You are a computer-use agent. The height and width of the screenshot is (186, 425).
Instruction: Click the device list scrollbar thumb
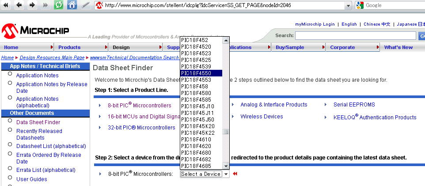tap(225, 132)
